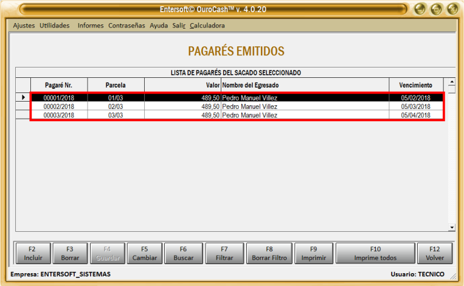Click the Salir menu item
The height and width of the screenshot is (286, 464).
point(179,26)
